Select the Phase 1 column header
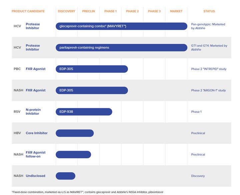The width and height of the screenshot is (240, 195). (x=110, y=11)
